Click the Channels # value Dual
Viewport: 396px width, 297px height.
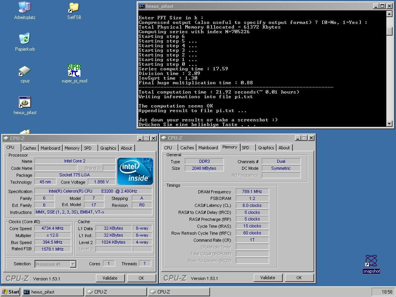(281, 161)
